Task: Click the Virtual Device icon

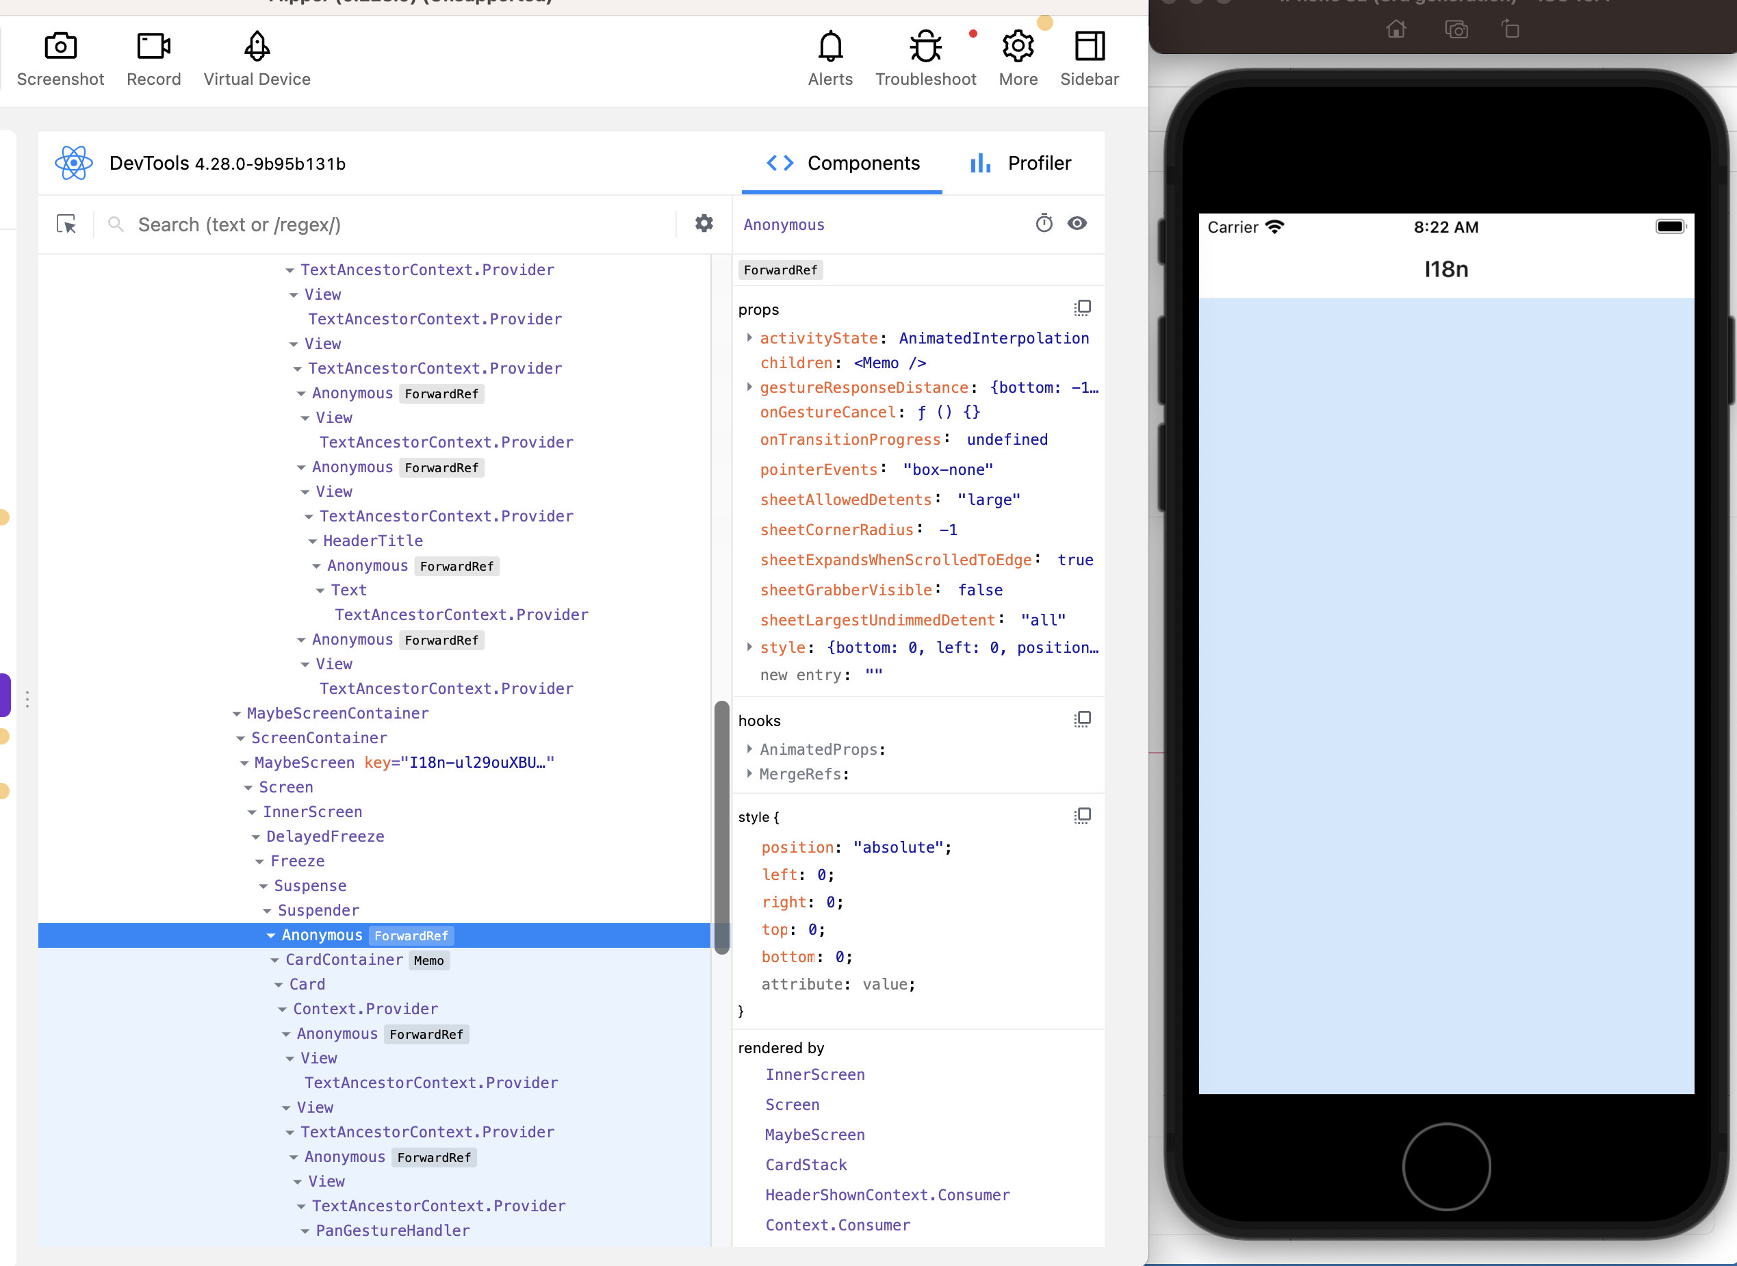Action: pyautogui.click(x=257, y=46)
